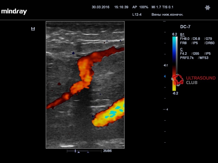Click the mindray logo
Image resolution: width=218 pixels, height=163 pixels.
click(x=14, y=11)
